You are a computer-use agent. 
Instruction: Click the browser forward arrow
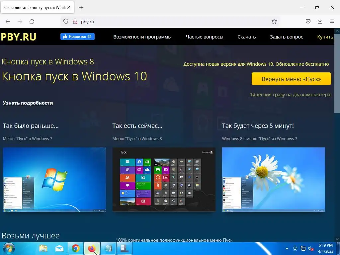pos(20,22)
